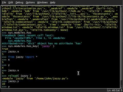Click the '/home/john/jazzy.py' module output line
Screen dimensions: 123x92
pos(35,78)
